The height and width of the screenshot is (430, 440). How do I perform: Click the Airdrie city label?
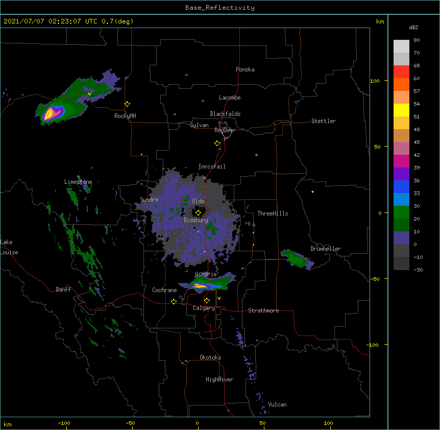pos(206,274)
